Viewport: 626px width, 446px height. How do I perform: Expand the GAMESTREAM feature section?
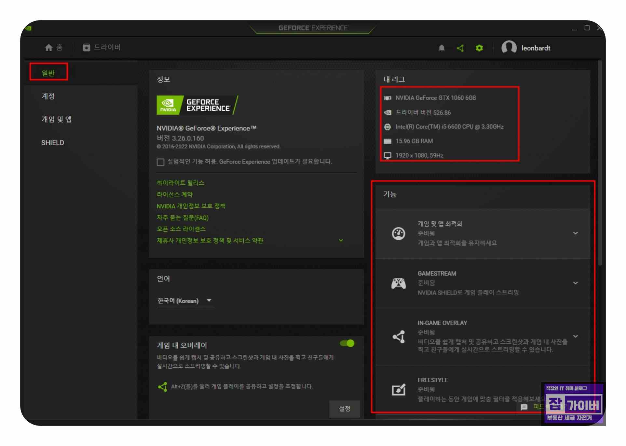[575, 283]
